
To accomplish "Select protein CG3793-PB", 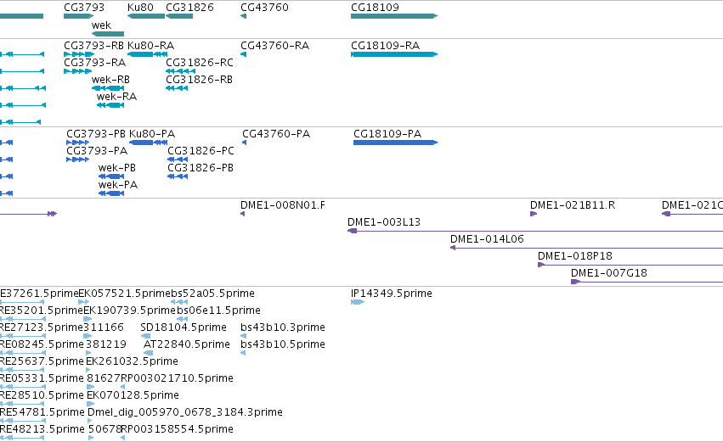I will point(96,134).
